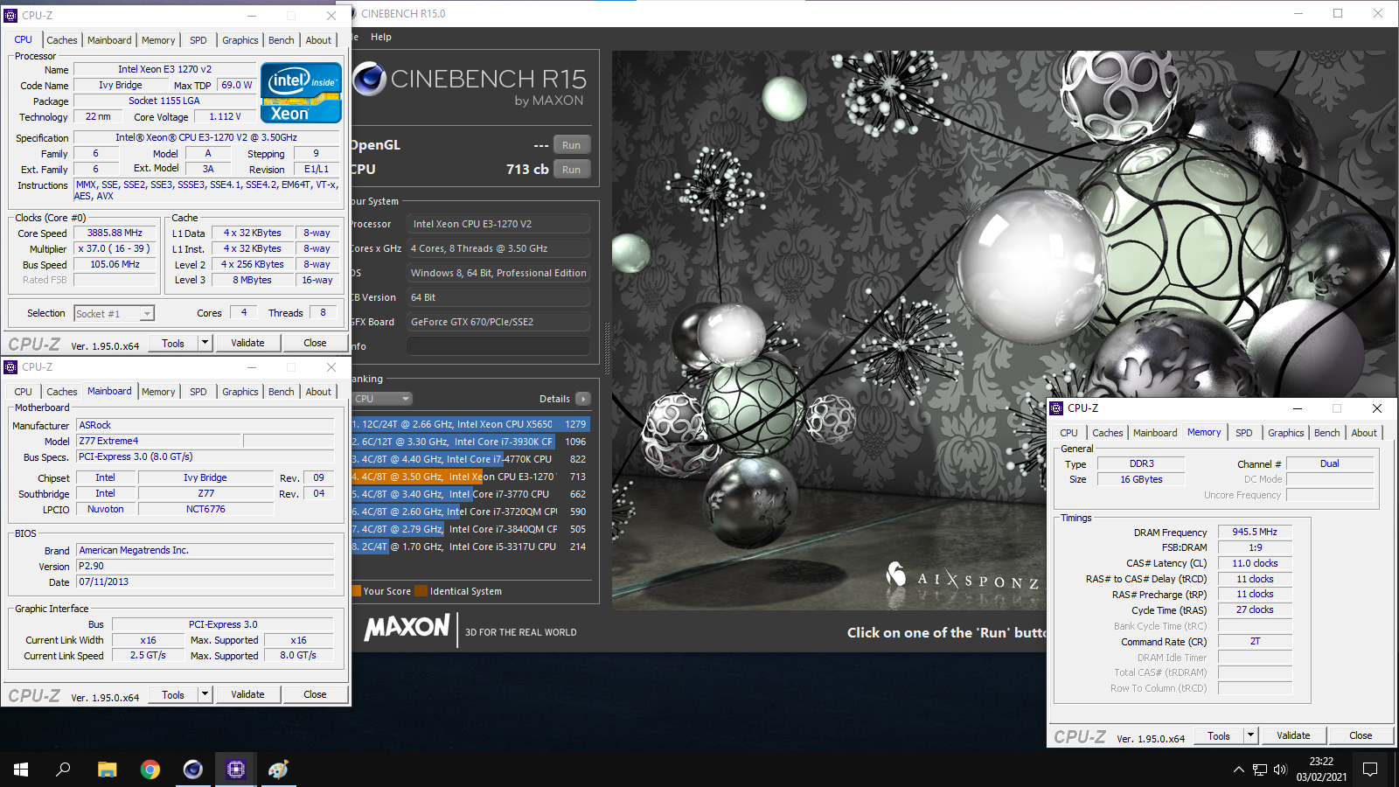Open volume control in the tray
This screenshot has height=787, width=1399.
pos(1280,770)
